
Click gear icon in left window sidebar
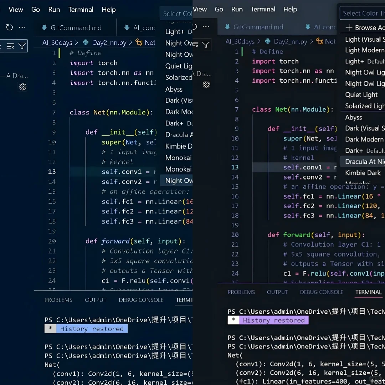(x=22, y=86)
